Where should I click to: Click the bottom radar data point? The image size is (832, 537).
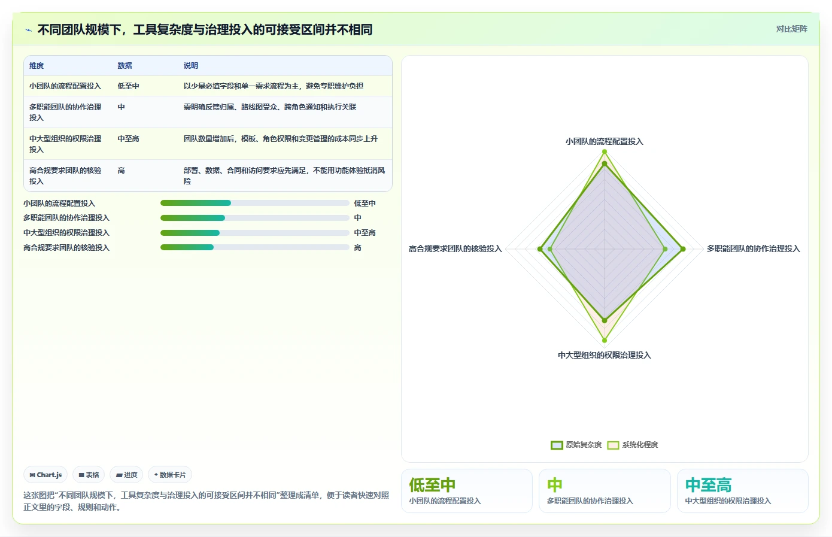click(x=605, y=340)
